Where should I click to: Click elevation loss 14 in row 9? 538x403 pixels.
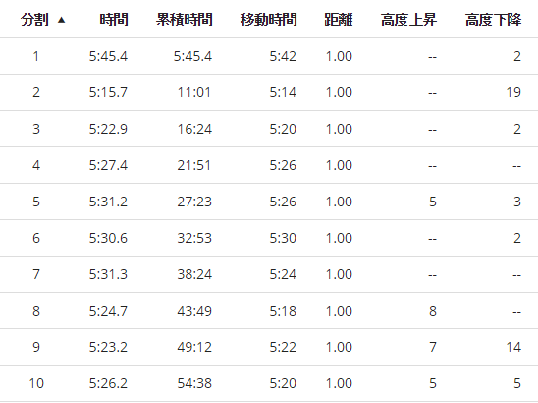pos(513,347)
